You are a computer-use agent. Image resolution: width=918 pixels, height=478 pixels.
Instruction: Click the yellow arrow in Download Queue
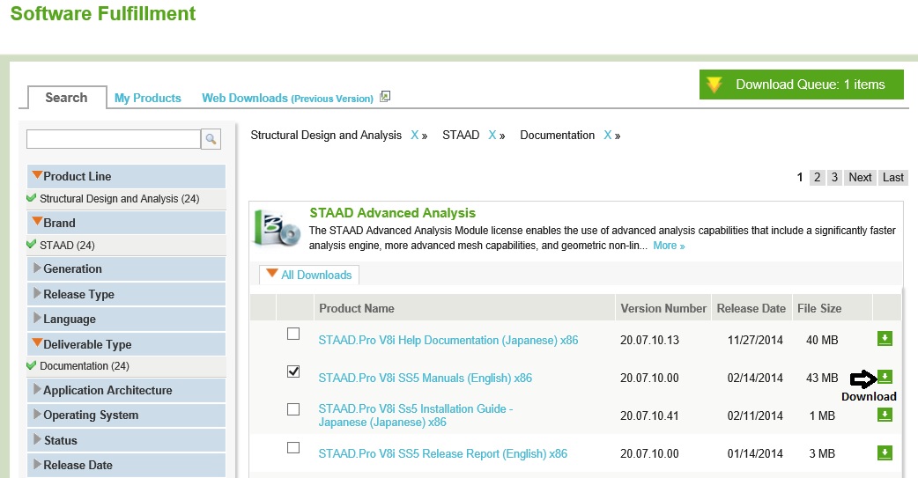(714, 85)
